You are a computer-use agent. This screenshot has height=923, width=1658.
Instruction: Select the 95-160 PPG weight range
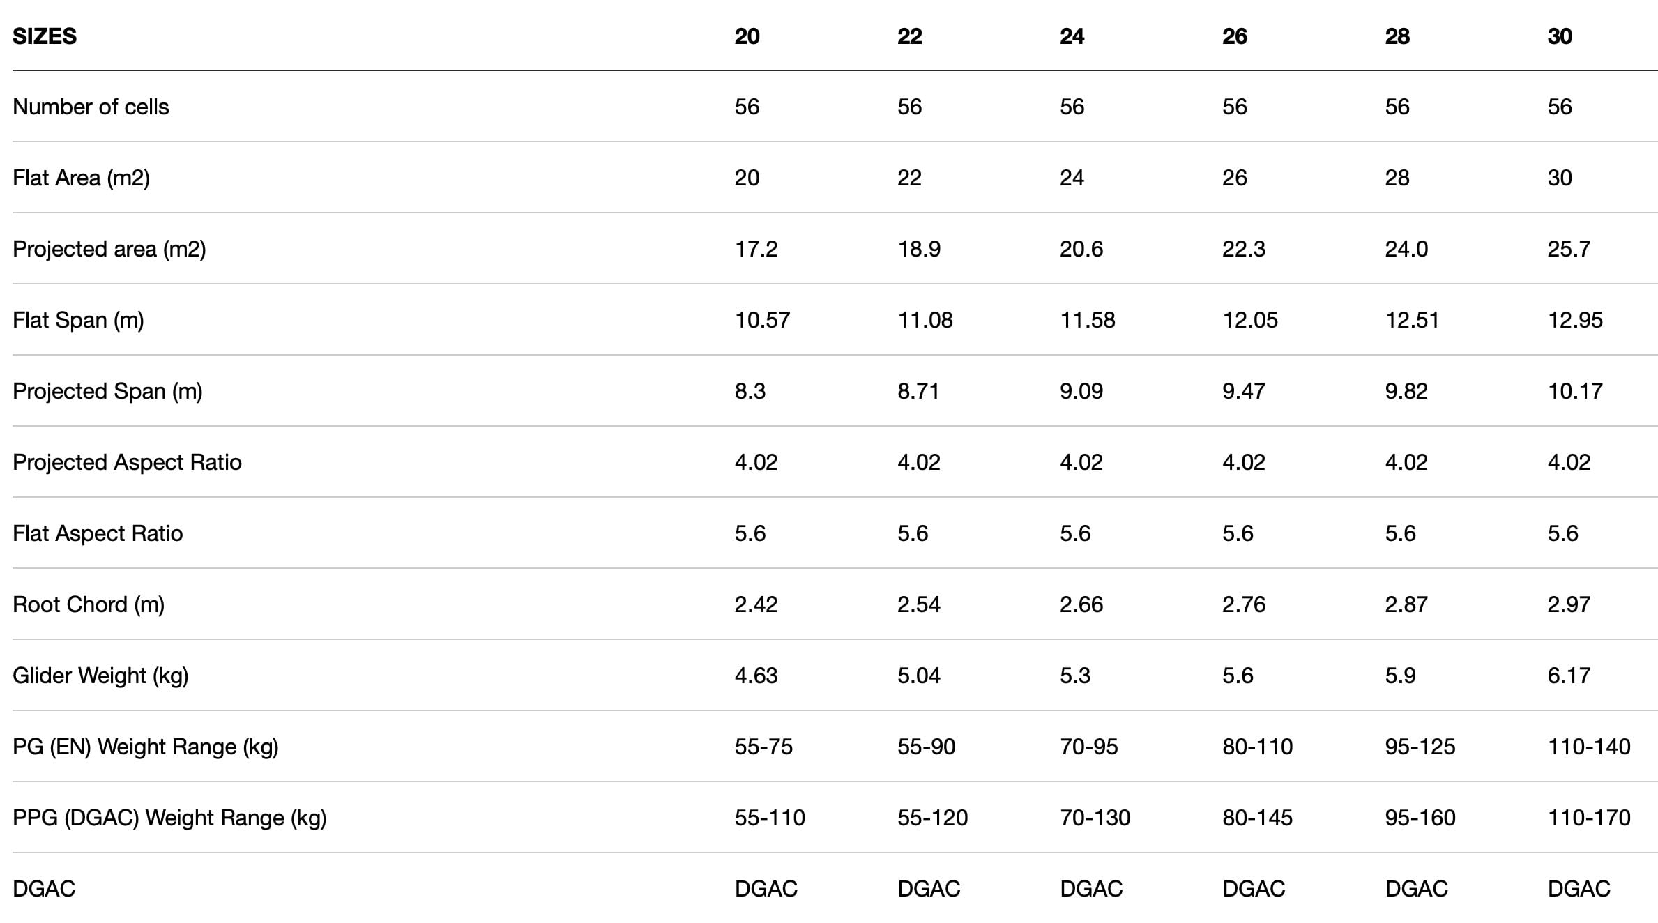pyautogui.click(x=1420, y=818)
